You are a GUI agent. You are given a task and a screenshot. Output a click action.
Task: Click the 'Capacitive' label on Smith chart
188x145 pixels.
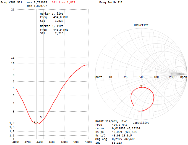click(x=141, y=123)
